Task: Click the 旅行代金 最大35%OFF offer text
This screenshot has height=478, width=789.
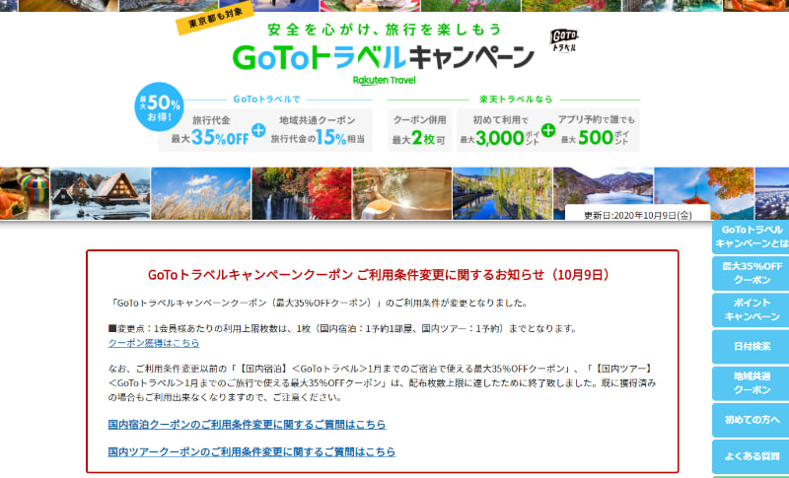Action: [x=210, y=131]
